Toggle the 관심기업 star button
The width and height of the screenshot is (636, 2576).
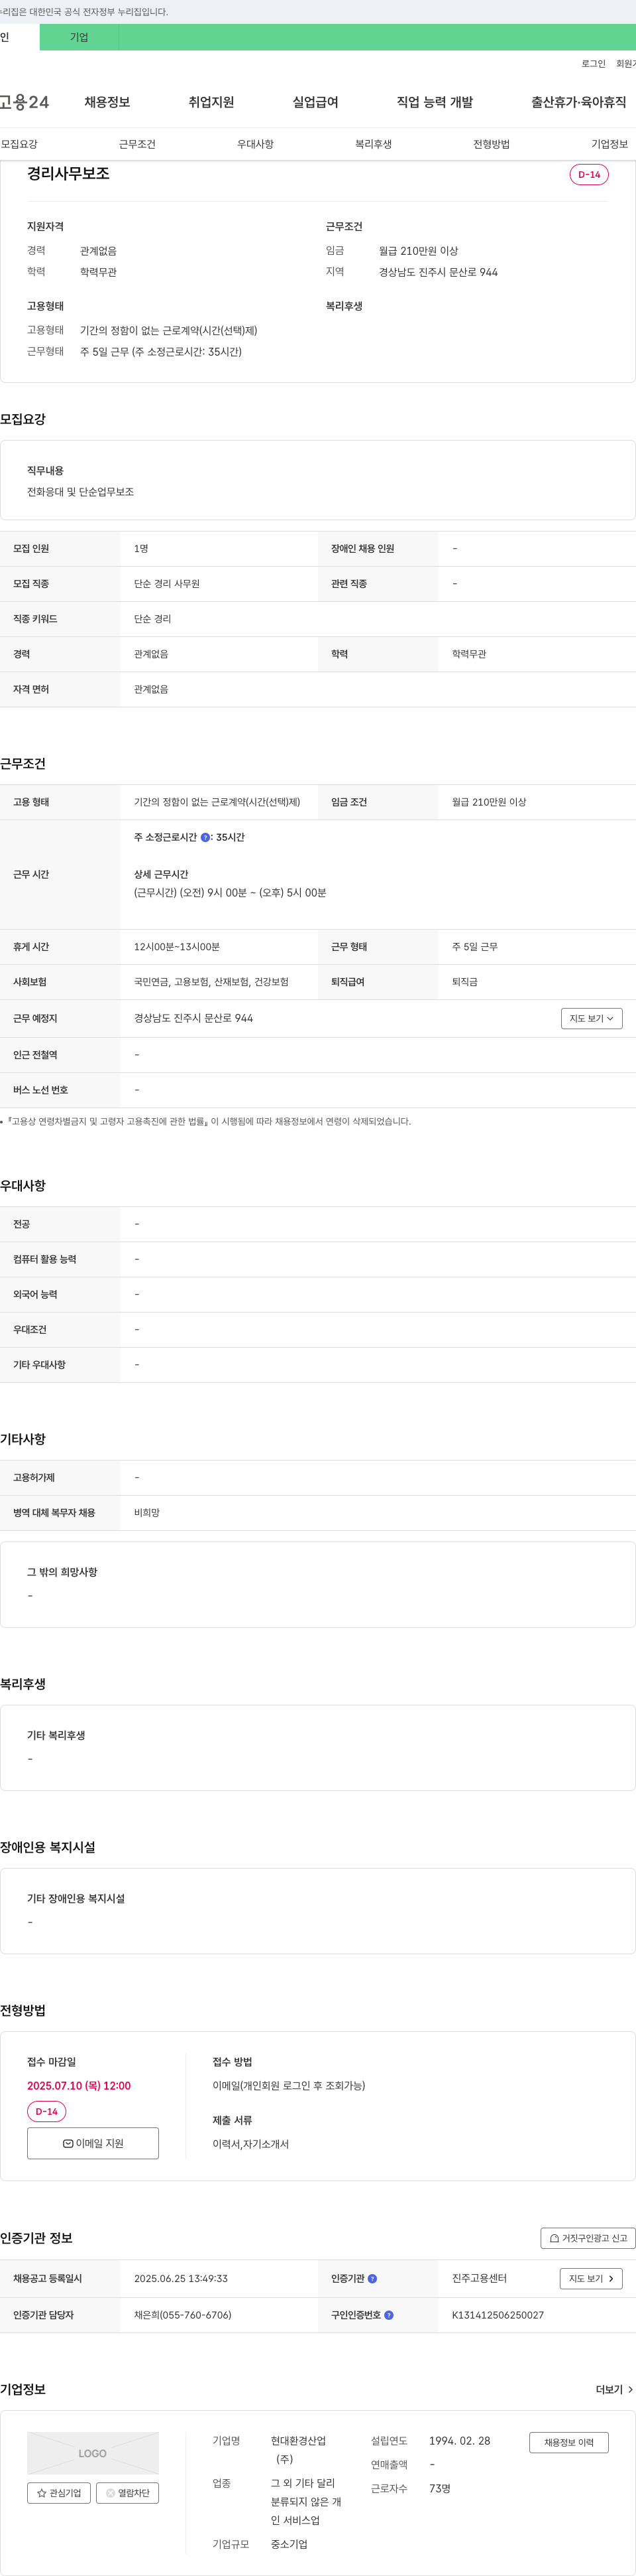[59, 2493]
